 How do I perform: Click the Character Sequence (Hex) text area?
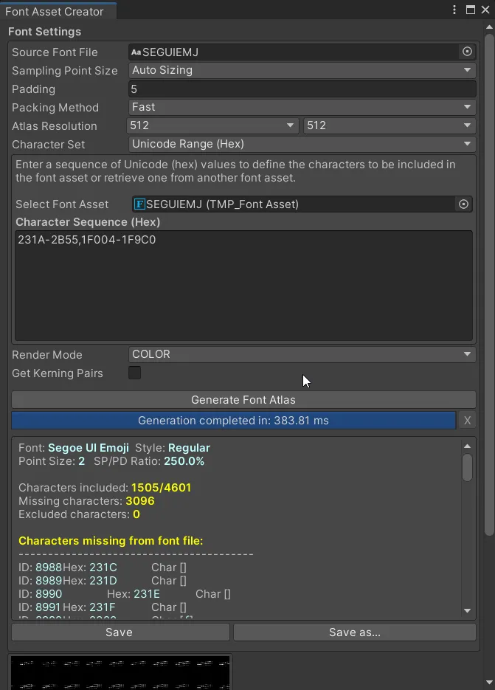[x=243, y=286]
